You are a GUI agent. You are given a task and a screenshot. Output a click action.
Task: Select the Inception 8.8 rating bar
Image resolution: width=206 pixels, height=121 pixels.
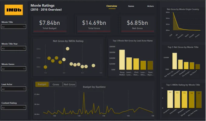pyautogui.click(x=170, y=99)
